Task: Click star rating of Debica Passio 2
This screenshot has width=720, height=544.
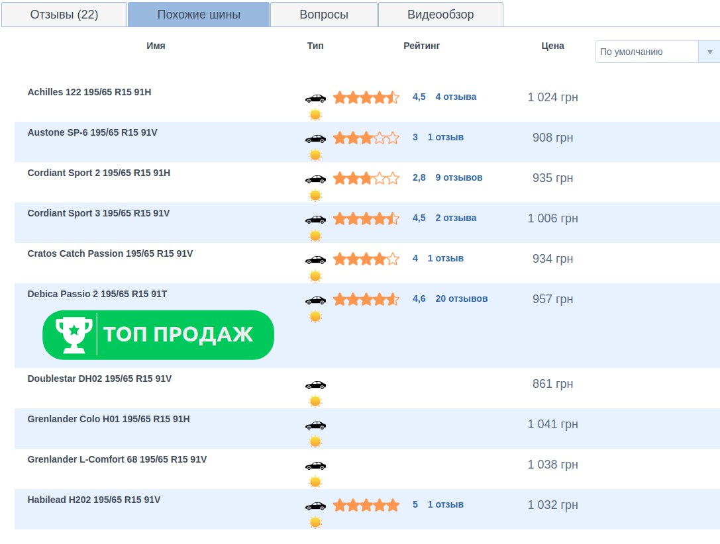Action: (x=366, y=299)
